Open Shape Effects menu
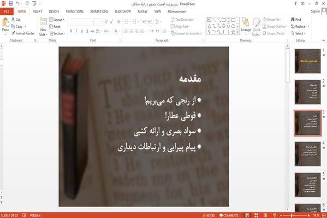 (274, 33)
